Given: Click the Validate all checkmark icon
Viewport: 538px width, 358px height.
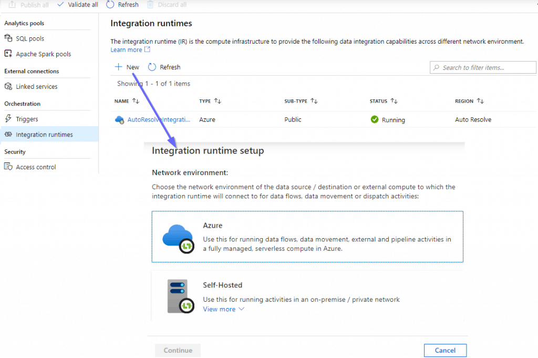Looking at the screenshot, I should [60, 4].
